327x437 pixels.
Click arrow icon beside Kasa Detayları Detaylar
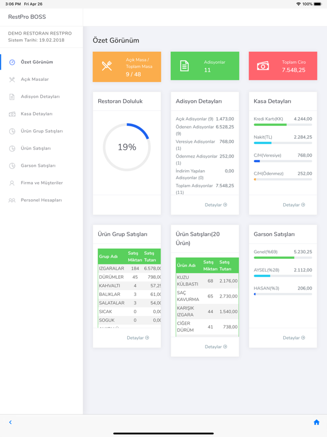(303, 205)
